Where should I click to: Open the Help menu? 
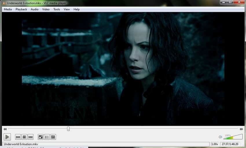[x=77, y=10]
